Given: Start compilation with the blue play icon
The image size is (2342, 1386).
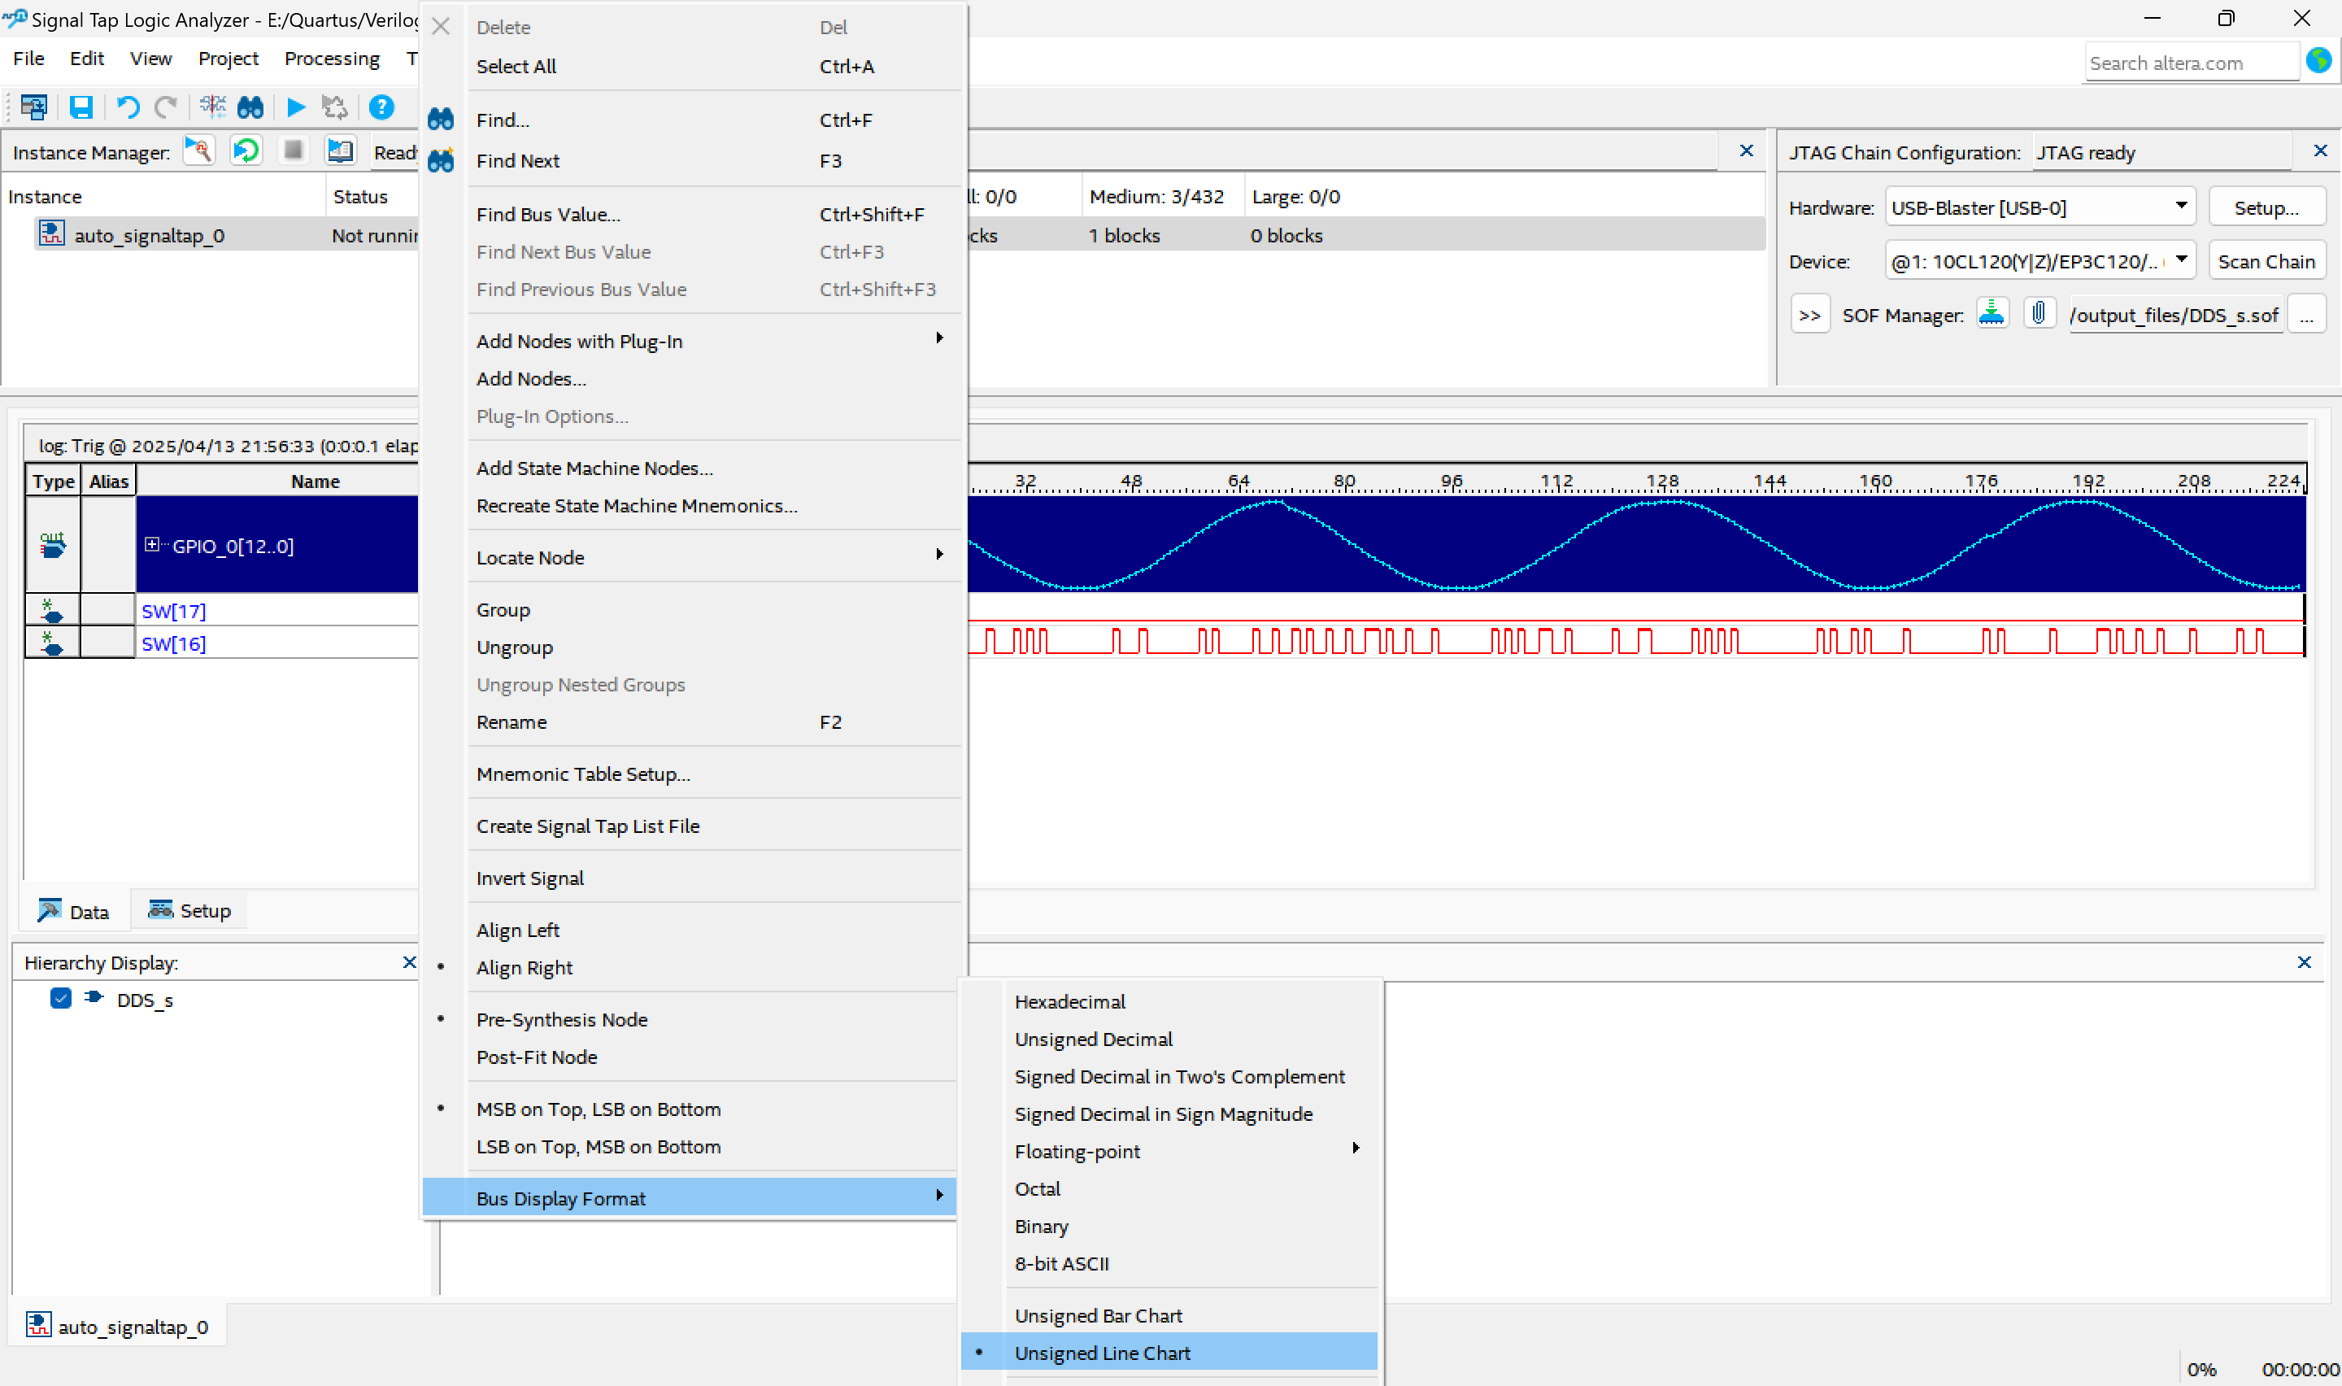Looking at the screenshot, I should (296, 107).
